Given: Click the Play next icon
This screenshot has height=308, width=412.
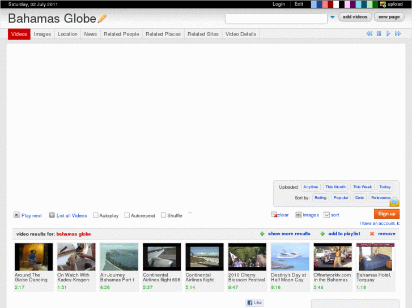Looking at the screenshot, I should [16, 215].
